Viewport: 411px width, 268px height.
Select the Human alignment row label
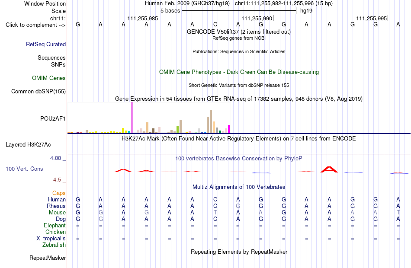pyautogui.click(x=57, y=200)
